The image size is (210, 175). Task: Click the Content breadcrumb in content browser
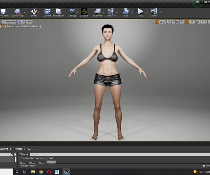[x=4, y=149]
